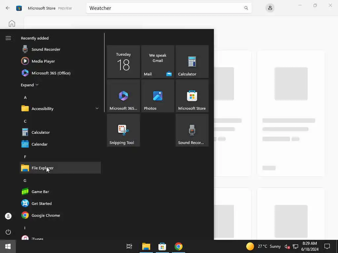Go to Microsoft Store Home
Image resolution: width=338 pixels, height=253 pixels.
pyautogui.click(x=12, y=23)
